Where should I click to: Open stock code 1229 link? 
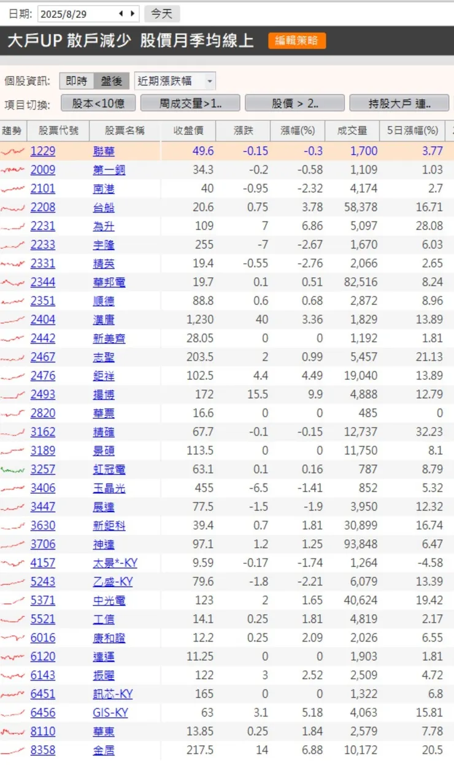point(43,151)
